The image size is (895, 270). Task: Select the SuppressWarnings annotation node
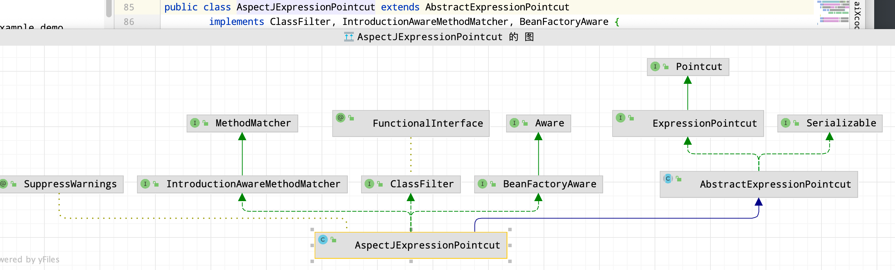[61, 184]
